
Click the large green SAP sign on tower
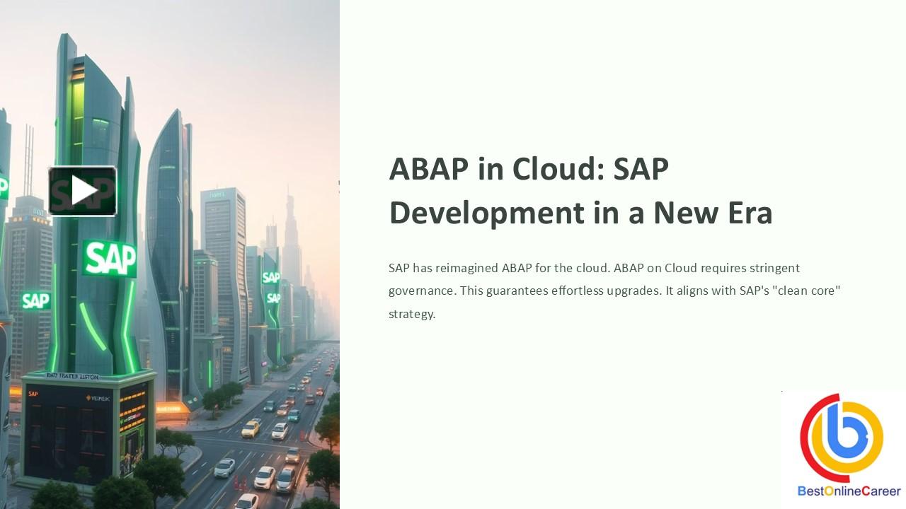(109, 257)
